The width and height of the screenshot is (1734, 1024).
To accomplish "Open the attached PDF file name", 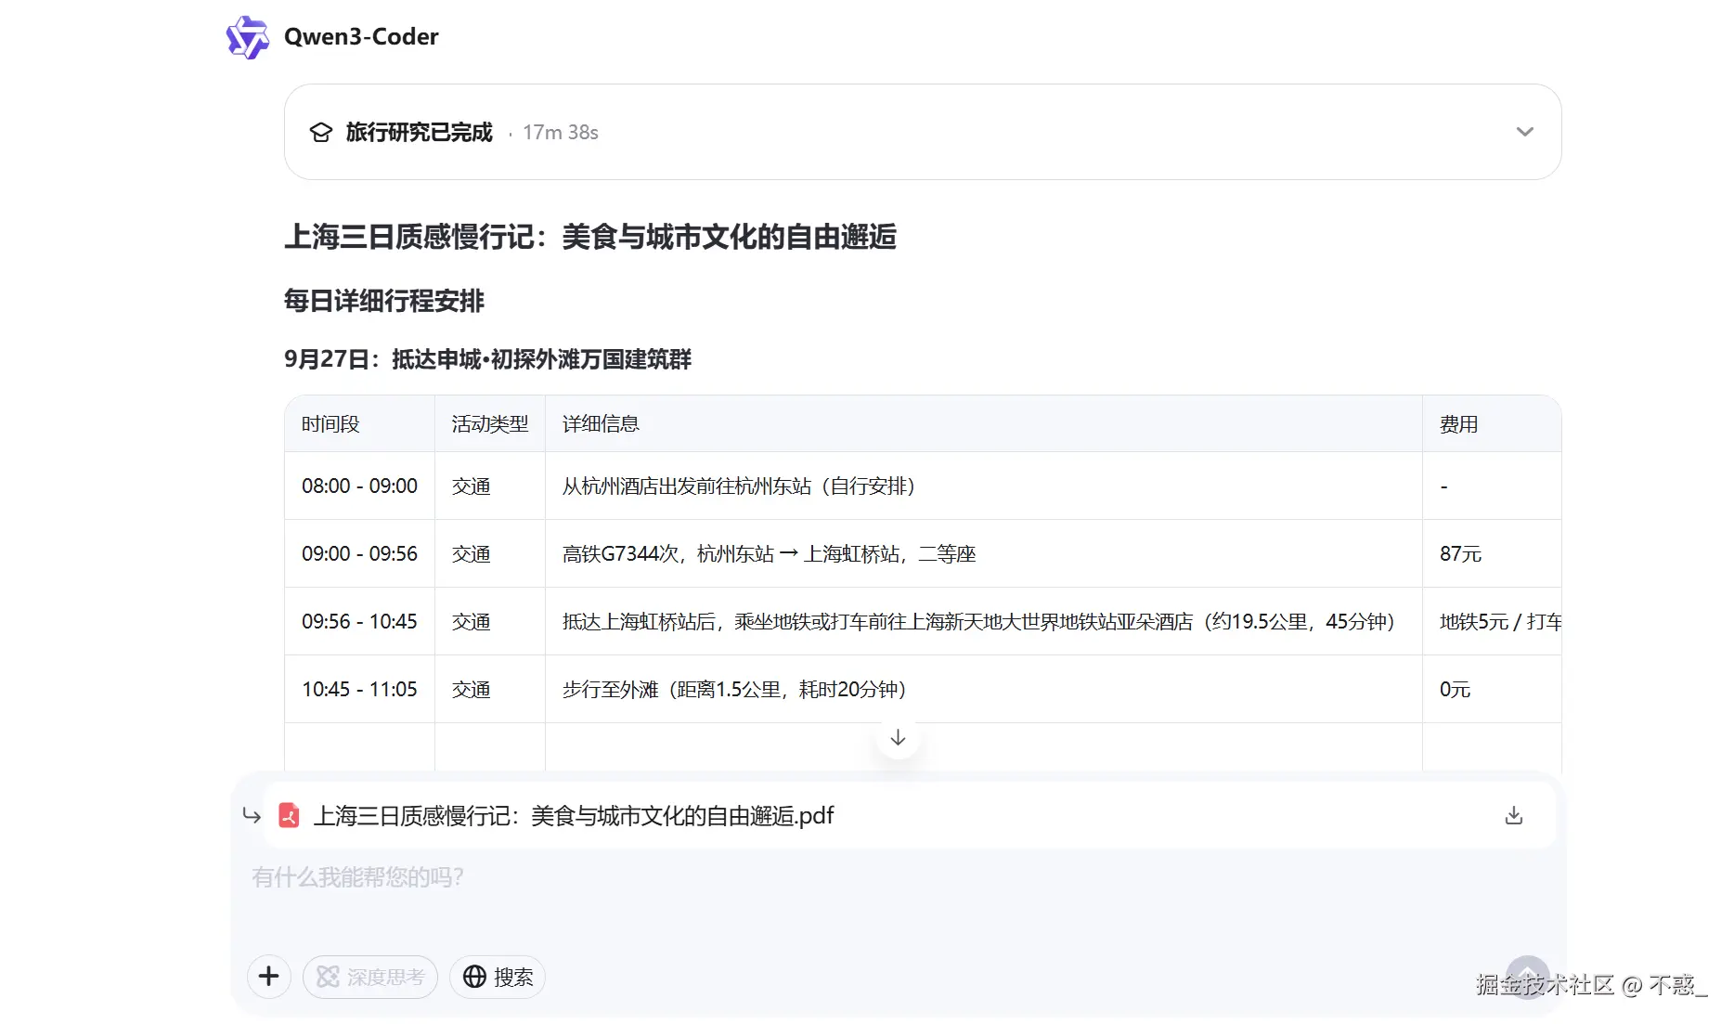I will click(x=574, y=815).
